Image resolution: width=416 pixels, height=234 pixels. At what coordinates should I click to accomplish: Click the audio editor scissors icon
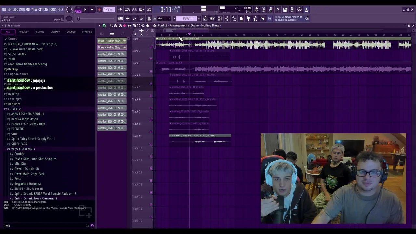point(264,10)
